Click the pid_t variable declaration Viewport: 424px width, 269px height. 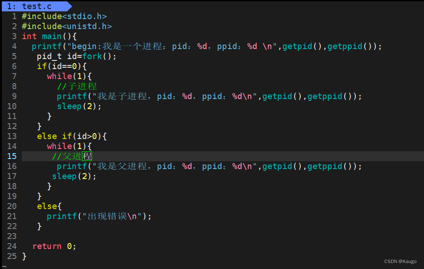47,56
